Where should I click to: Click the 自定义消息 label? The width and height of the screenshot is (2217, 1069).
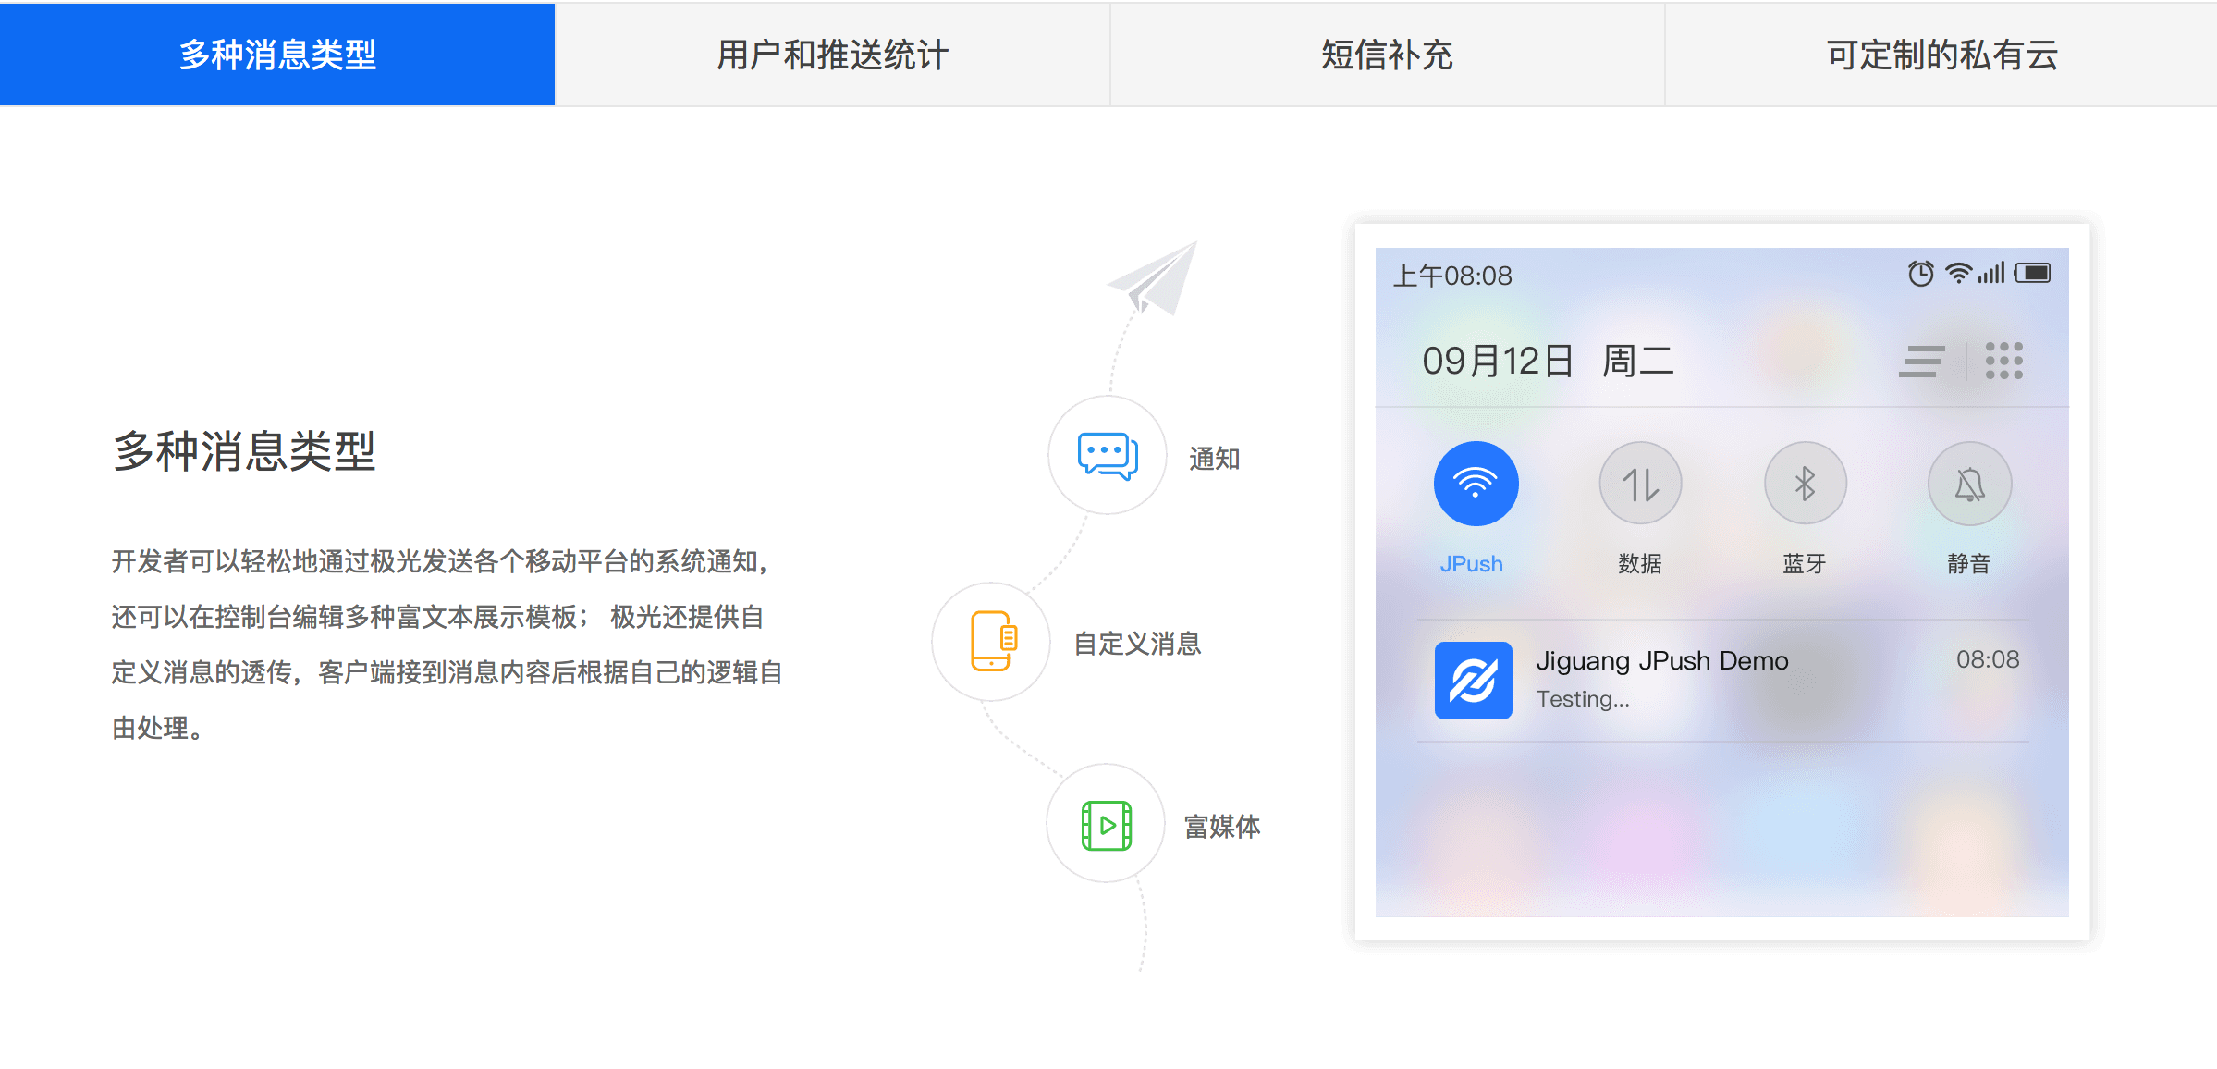(x=1137, y=644)
